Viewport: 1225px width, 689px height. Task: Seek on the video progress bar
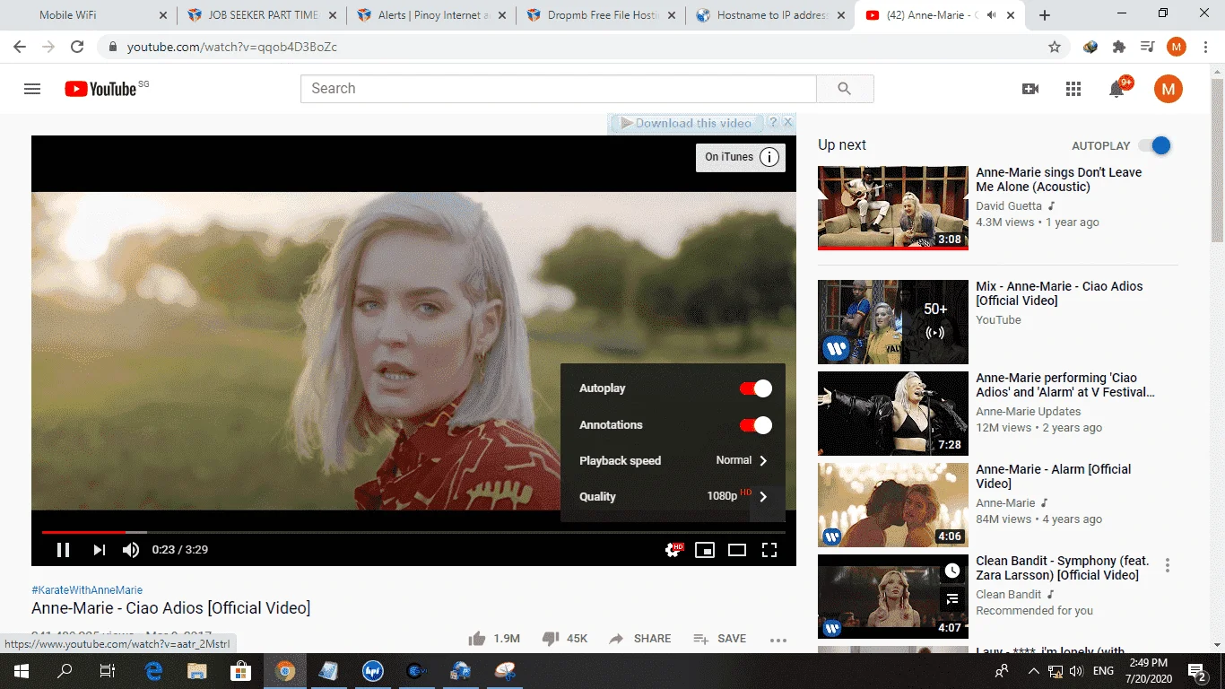coord(413,532)
